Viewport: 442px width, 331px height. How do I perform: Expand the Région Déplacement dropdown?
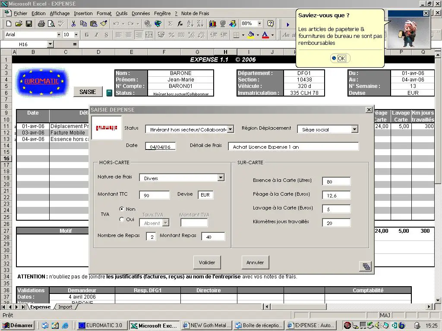point(355,129)
